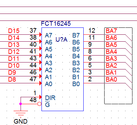
Task: Click the BA0 bus entry diagonal
Action: (x=129, y=86)
